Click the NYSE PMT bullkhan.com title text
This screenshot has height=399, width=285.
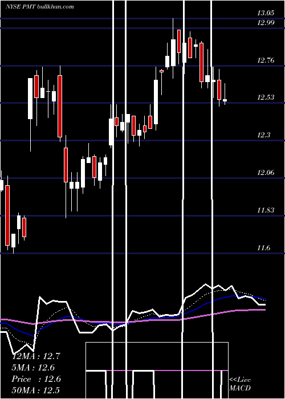tap(40, 6)
